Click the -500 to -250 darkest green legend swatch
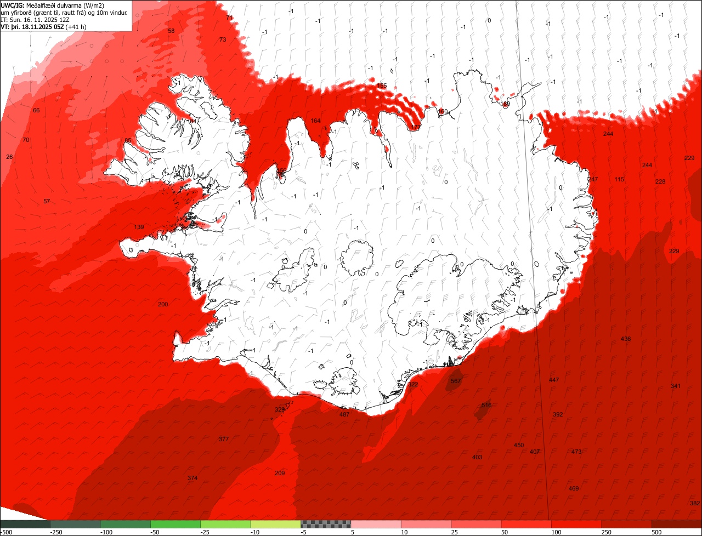The width and height of the screenshot is (702, 536). click(x=25, y=524)
